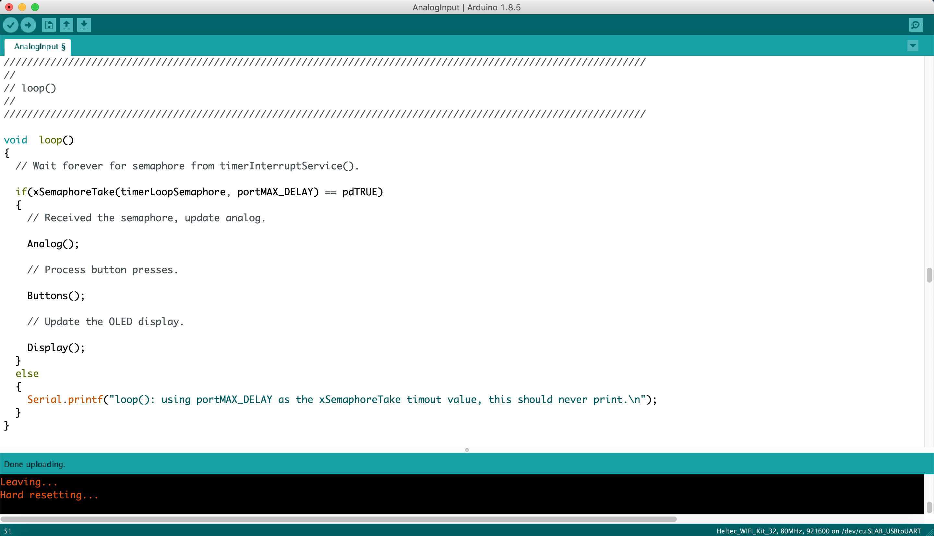The image size is (934, 536).
Task: Click comment '// Update the OLED display.'
Action: [106, 322]
